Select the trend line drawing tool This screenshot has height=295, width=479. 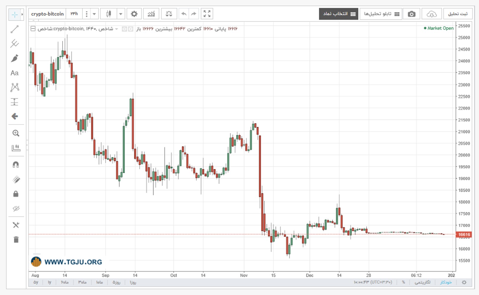(x=14, y=29)
